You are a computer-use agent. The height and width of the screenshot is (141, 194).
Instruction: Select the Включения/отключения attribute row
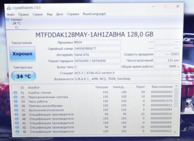coord(93,110)
